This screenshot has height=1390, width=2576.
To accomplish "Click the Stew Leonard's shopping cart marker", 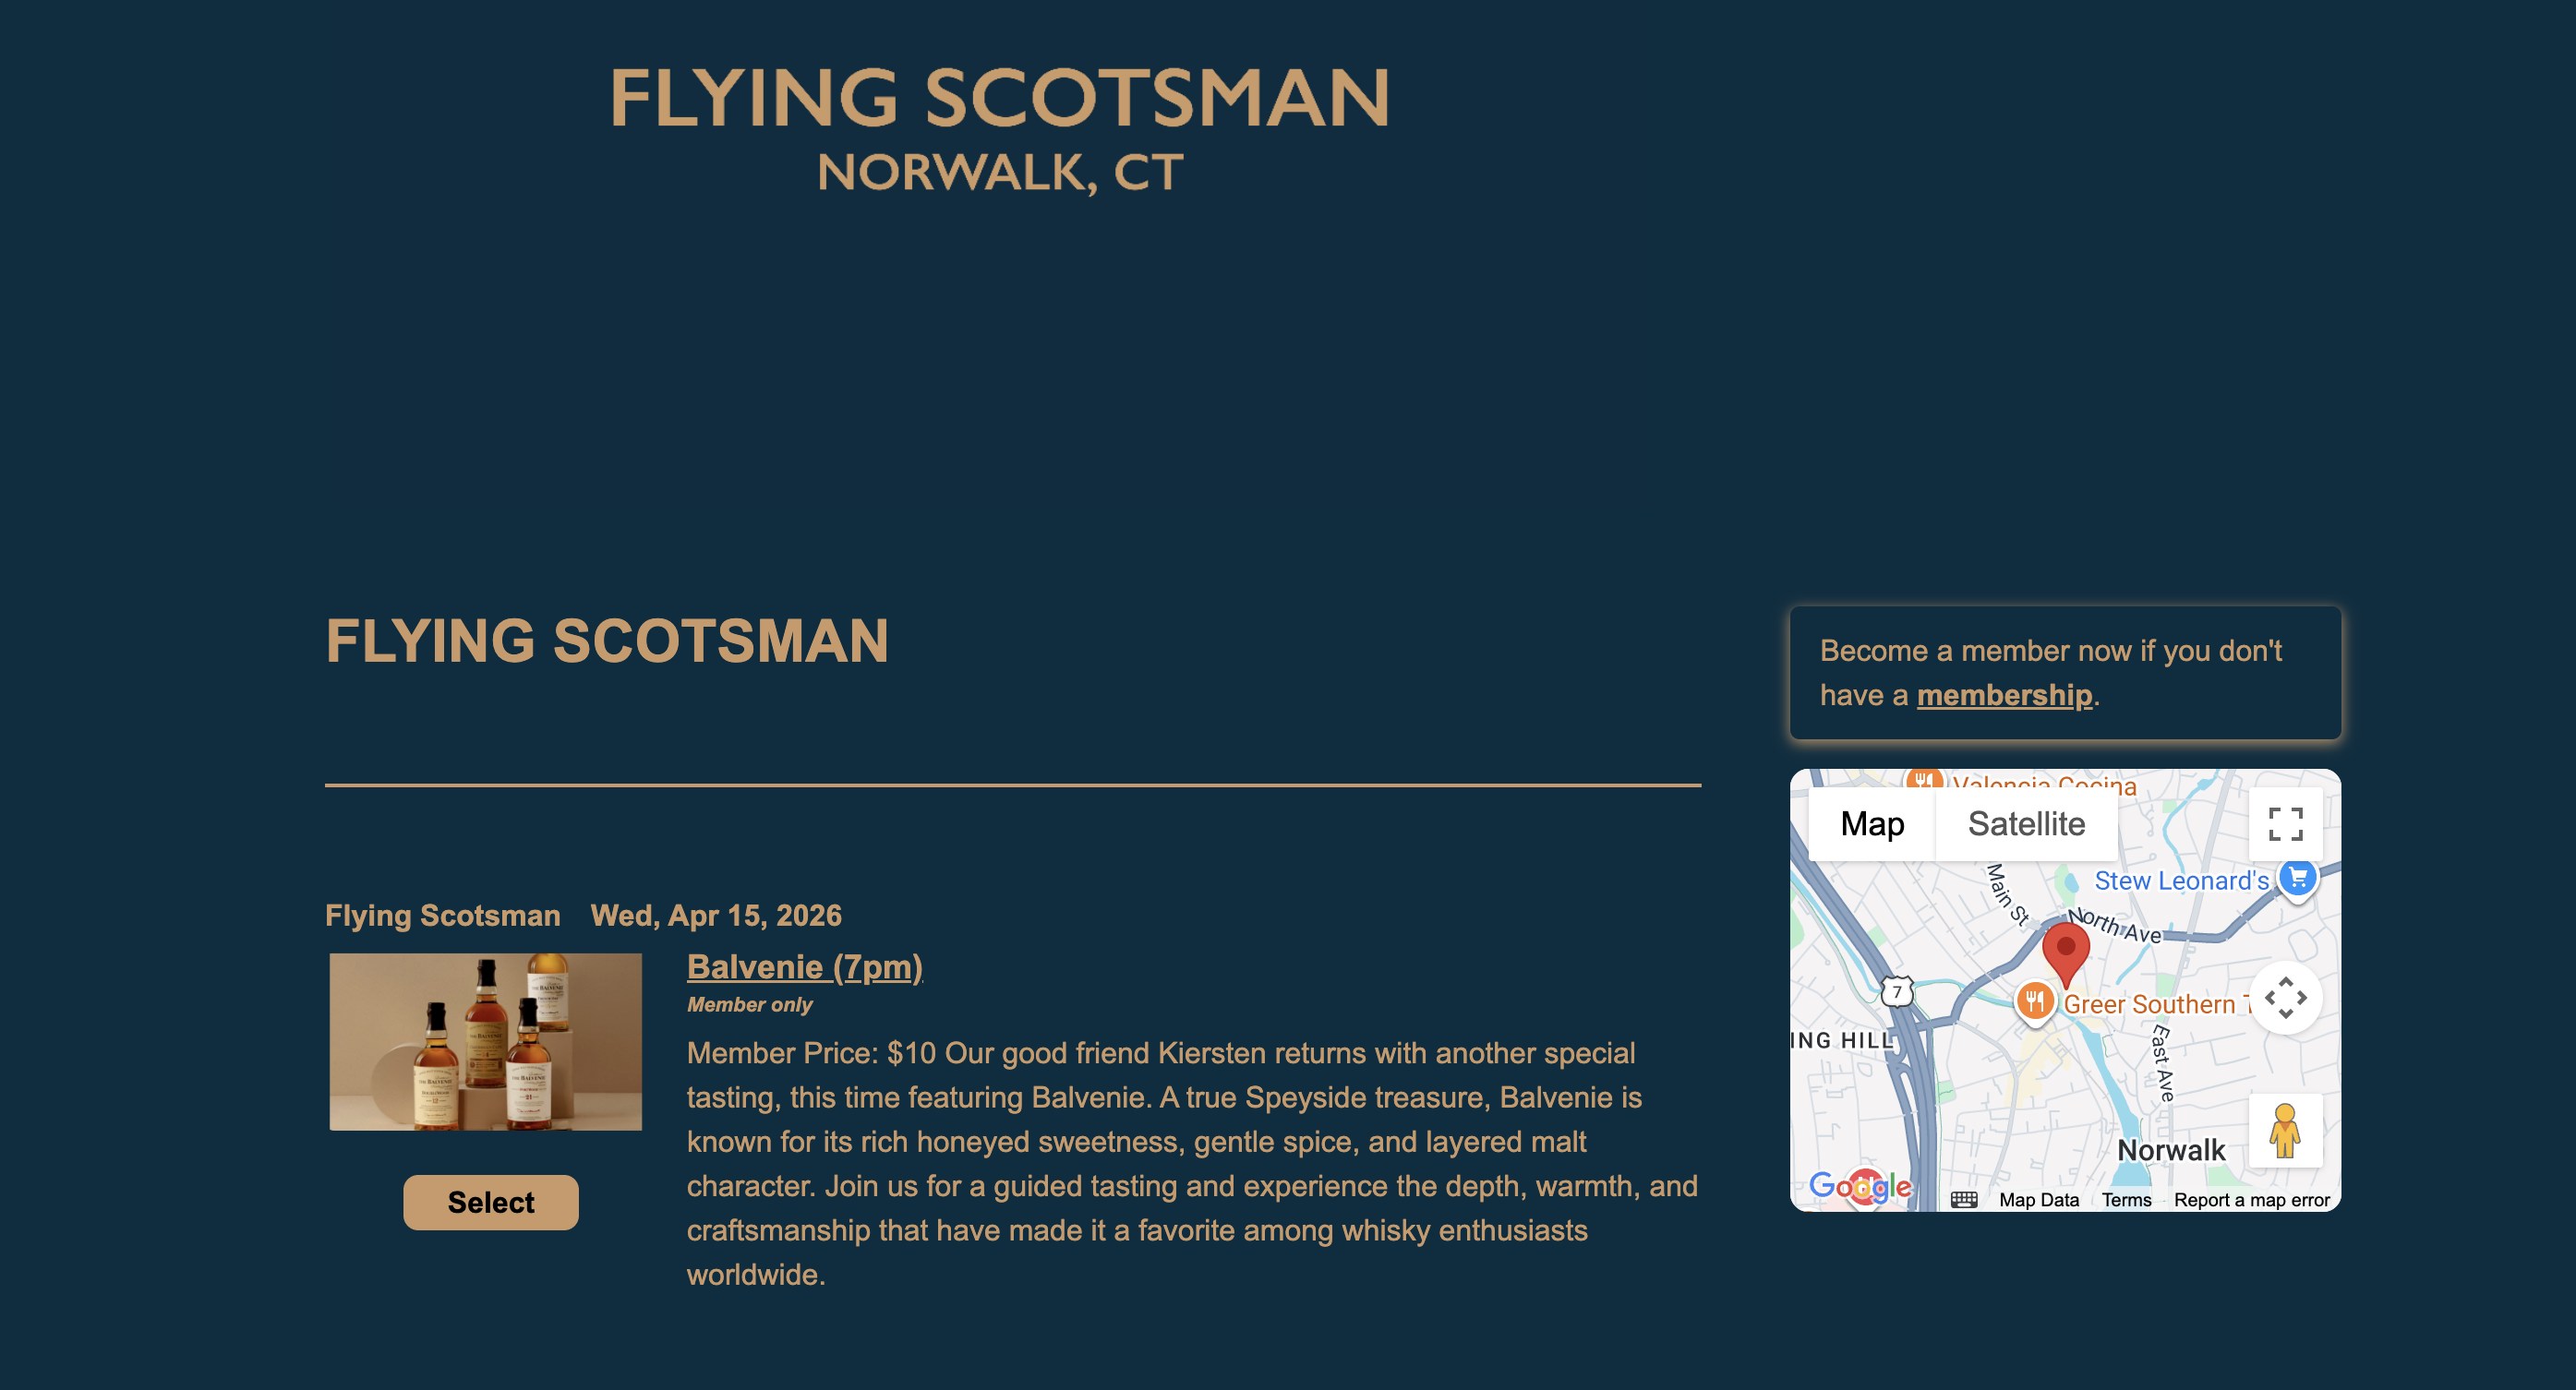I will coord(2298,878).
